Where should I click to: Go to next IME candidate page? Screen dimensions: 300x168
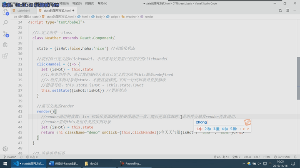[x=244, y=129]
